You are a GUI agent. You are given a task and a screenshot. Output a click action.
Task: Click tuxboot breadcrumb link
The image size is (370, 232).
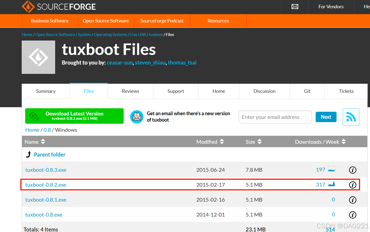[156, 35]
